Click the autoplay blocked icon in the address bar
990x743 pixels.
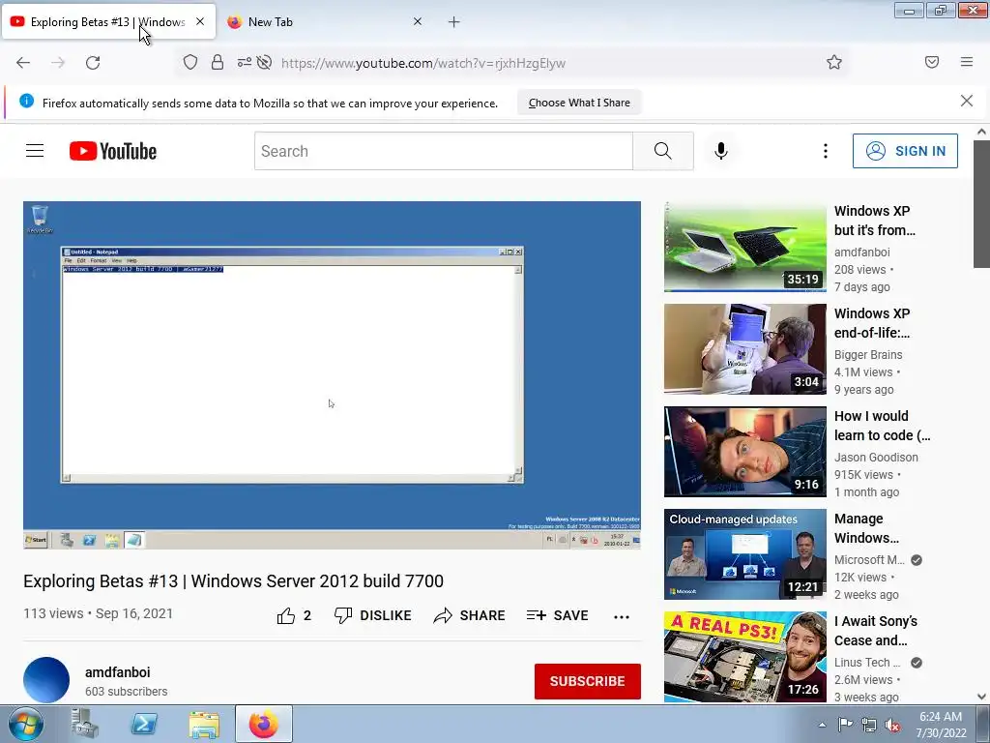point(265,62)
